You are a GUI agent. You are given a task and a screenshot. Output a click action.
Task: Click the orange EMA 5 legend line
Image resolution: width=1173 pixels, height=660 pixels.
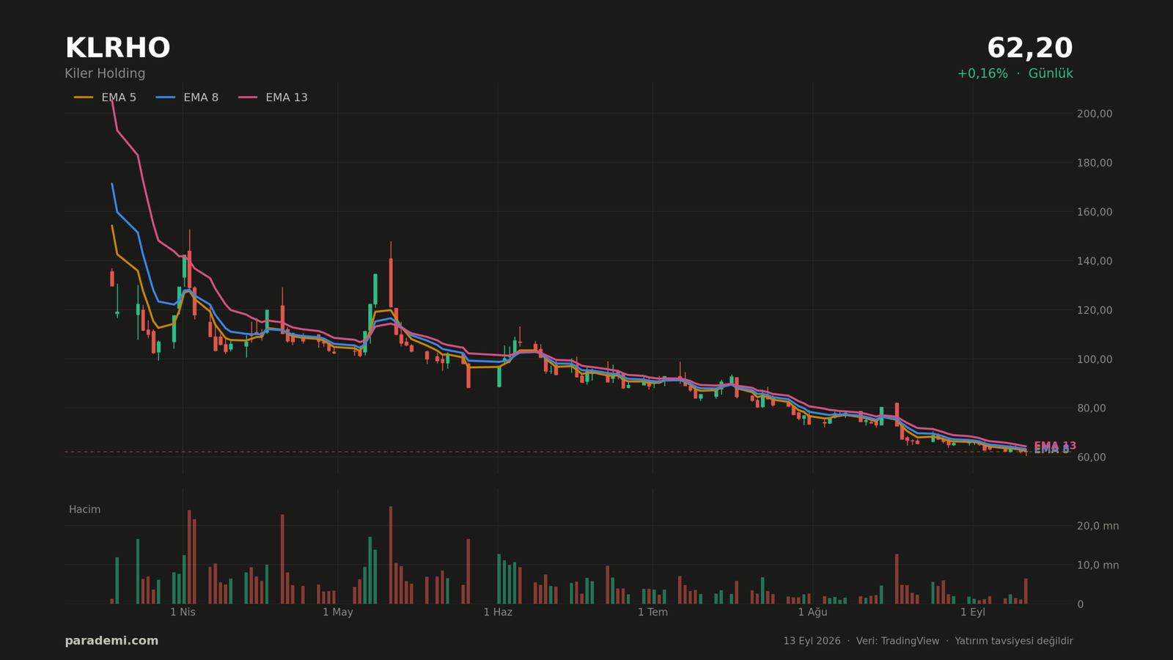(x=84, y=98)
